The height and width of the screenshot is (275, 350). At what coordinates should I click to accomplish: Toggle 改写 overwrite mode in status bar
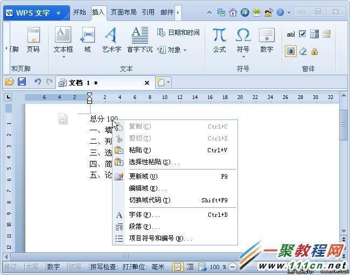[75, 267]
